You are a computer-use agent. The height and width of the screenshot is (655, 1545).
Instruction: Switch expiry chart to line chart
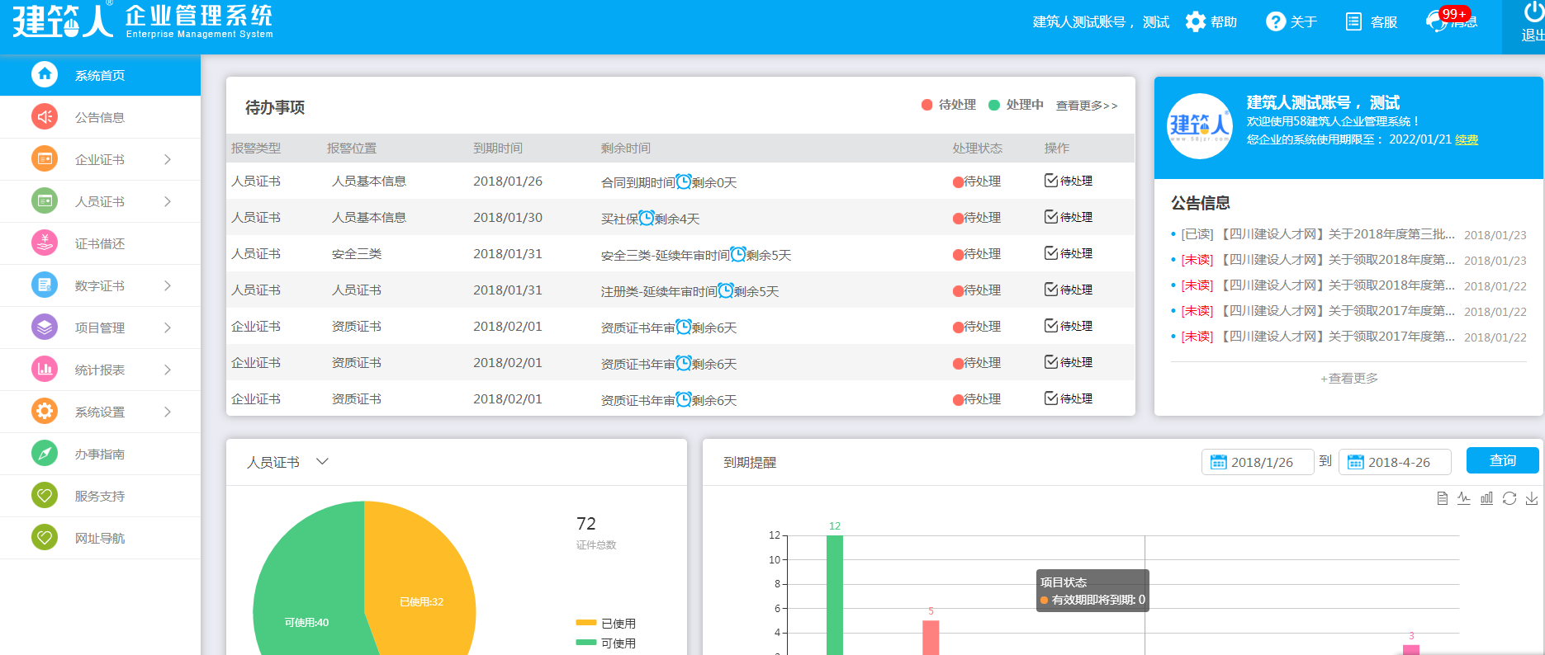pos(1464,498)
